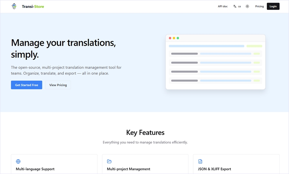Expand the GB language selector
The height and width of the screenshot is (174, 289).
[239, 6]
